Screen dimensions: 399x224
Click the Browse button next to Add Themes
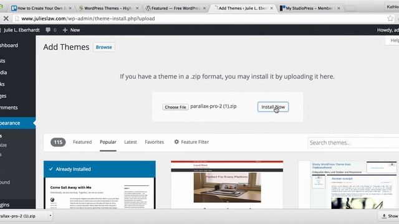pos(104,47)
